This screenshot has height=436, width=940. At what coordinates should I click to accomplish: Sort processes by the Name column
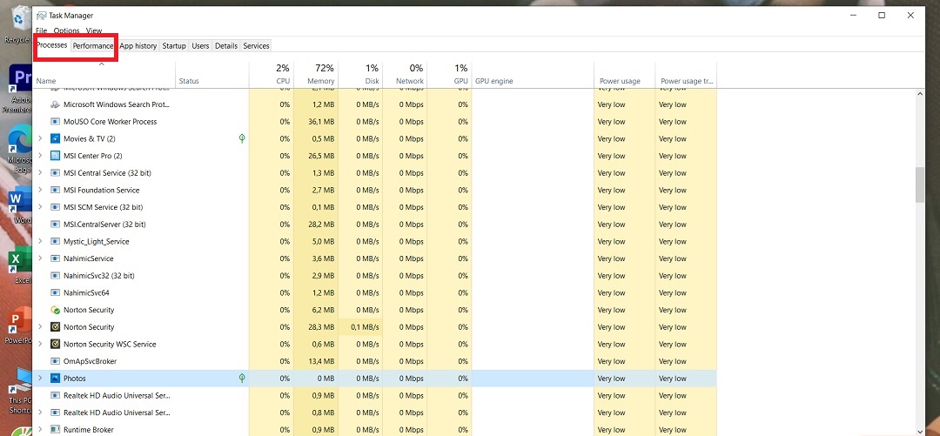click(x=104, y=74)
